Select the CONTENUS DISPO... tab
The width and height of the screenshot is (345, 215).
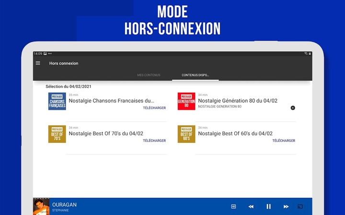point(195,75)
